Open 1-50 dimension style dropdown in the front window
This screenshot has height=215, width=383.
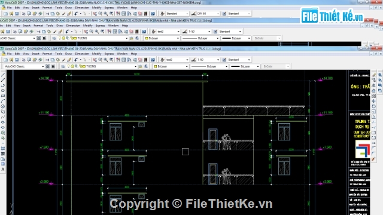pyautogui.click(x=218, y=60)
